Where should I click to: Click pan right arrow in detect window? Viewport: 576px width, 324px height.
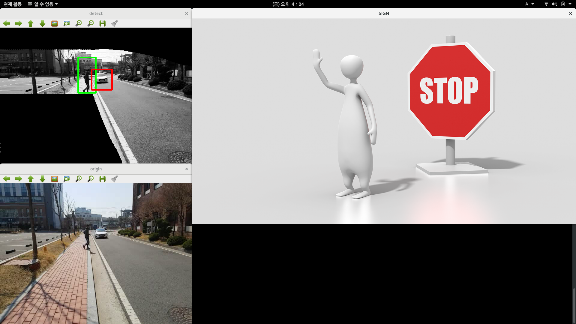point(19,23)
